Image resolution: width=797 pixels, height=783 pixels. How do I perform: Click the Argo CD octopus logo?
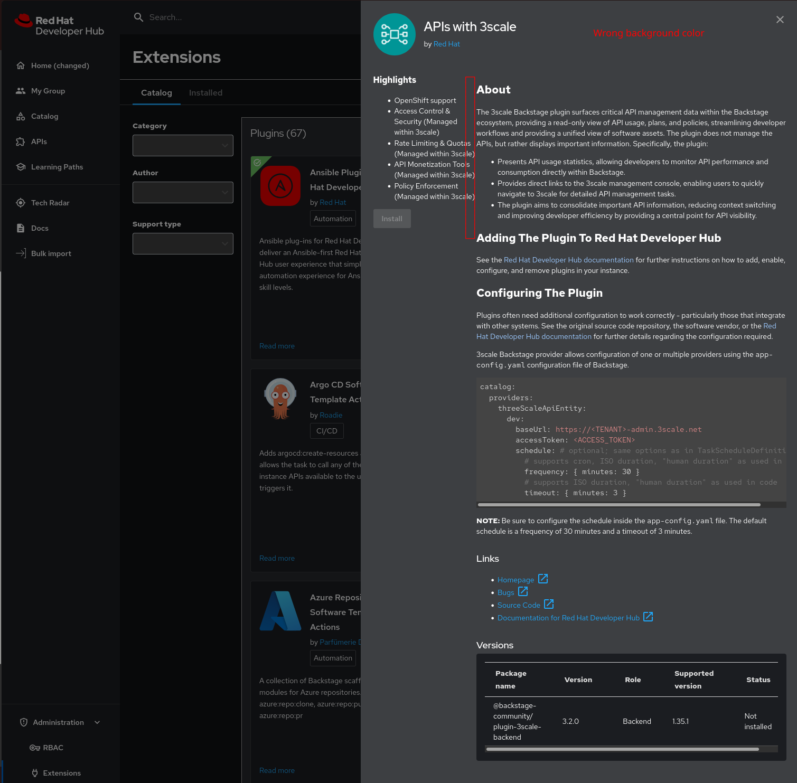point(280,398)
